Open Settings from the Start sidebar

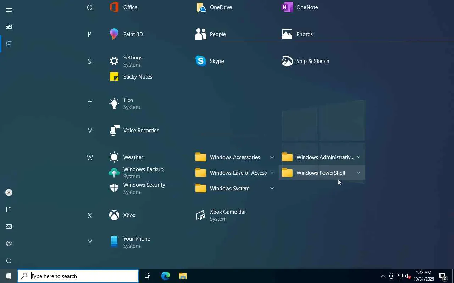9,243
